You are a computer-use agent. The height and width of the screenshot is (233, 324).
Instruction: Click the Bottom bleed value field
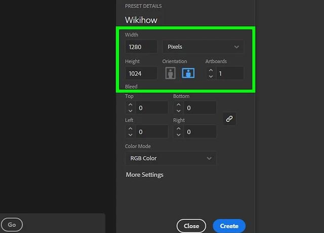(x=200, y=108)
